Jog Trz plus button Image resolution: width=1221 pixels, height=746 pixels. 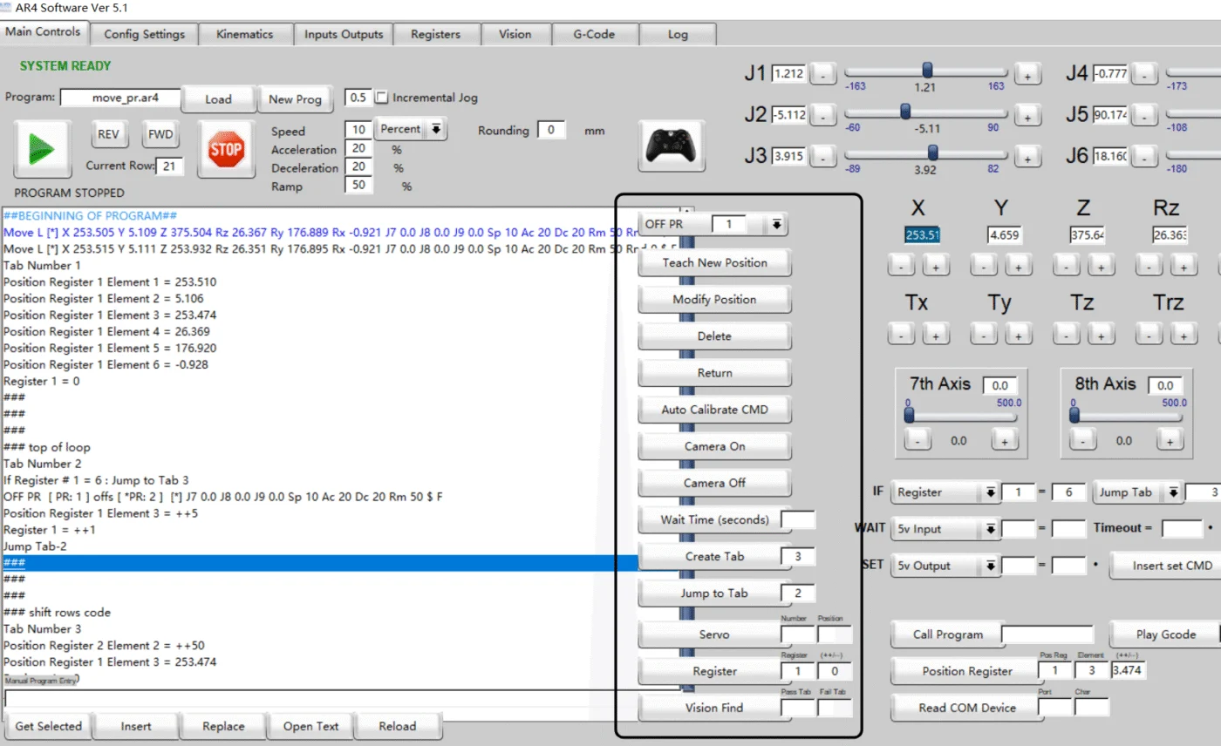point(1183,333)
